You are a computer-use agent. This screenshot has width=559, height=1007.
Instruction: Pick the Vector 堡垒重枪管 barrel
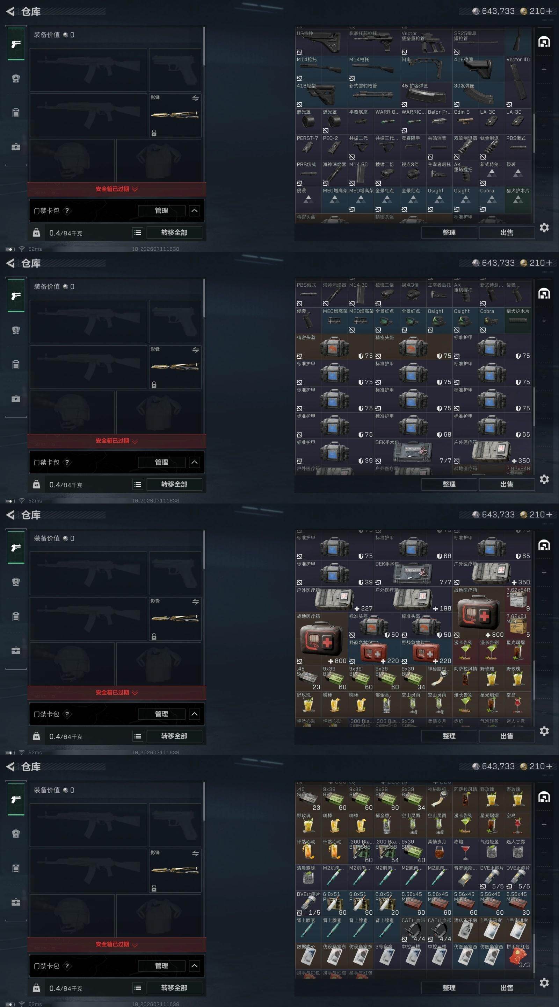point(426,43)
